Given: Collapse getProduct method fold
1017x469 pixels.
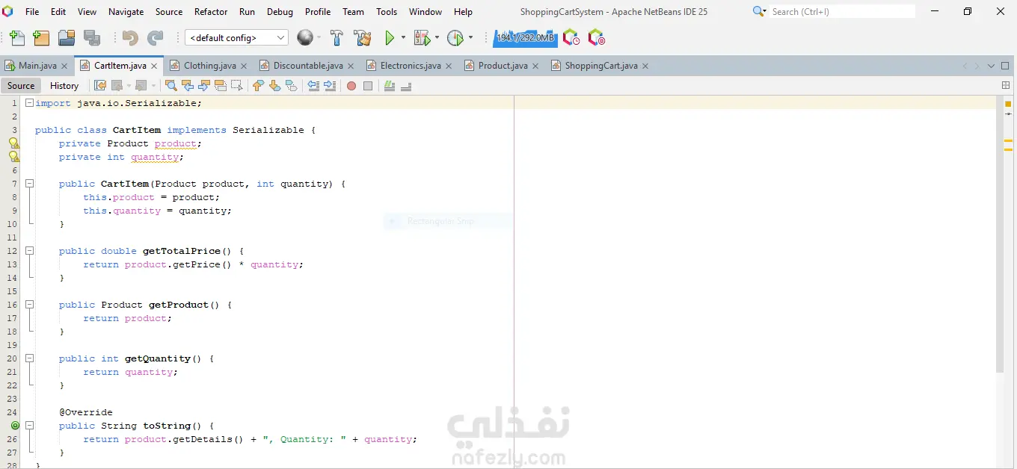Looking at the screenshot, I should point(29,305).
